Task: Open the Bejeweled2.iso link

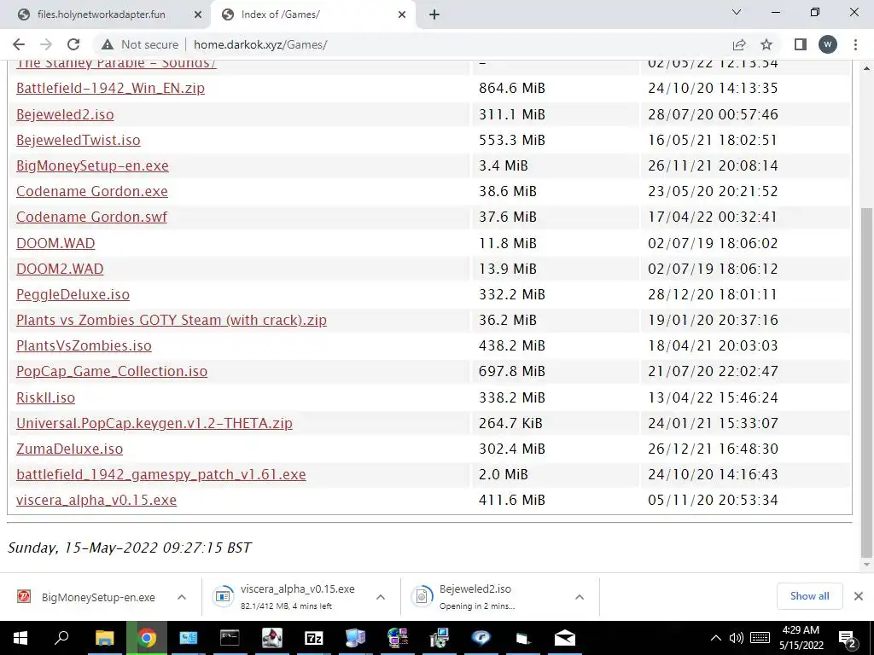Action: [65, 114]
